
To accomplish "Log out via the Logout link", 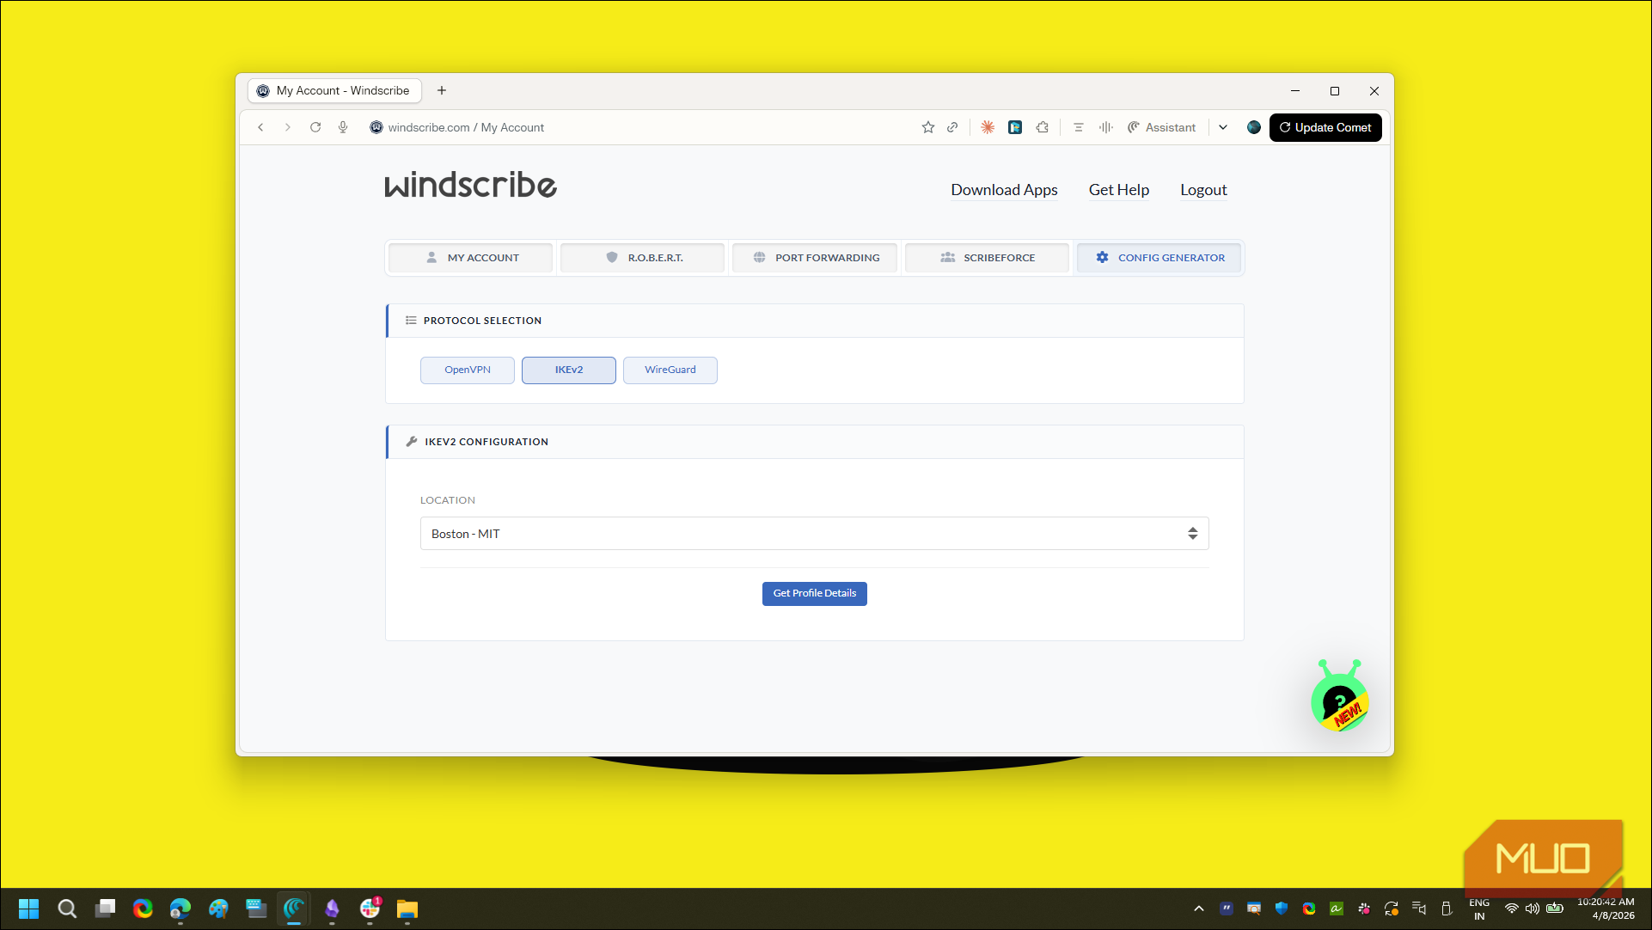I will tap(1203, 190).
